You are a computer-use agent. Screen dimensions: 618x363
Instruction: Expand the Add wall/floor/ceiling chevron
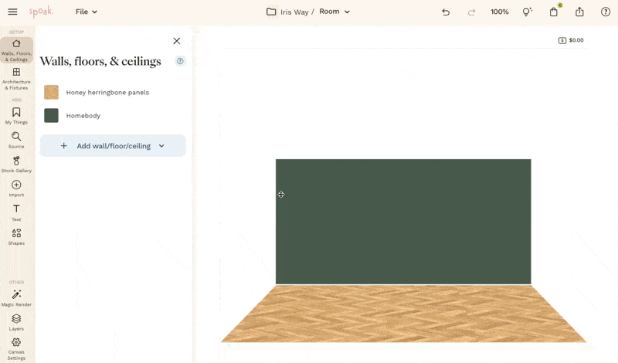coord(161,146)
